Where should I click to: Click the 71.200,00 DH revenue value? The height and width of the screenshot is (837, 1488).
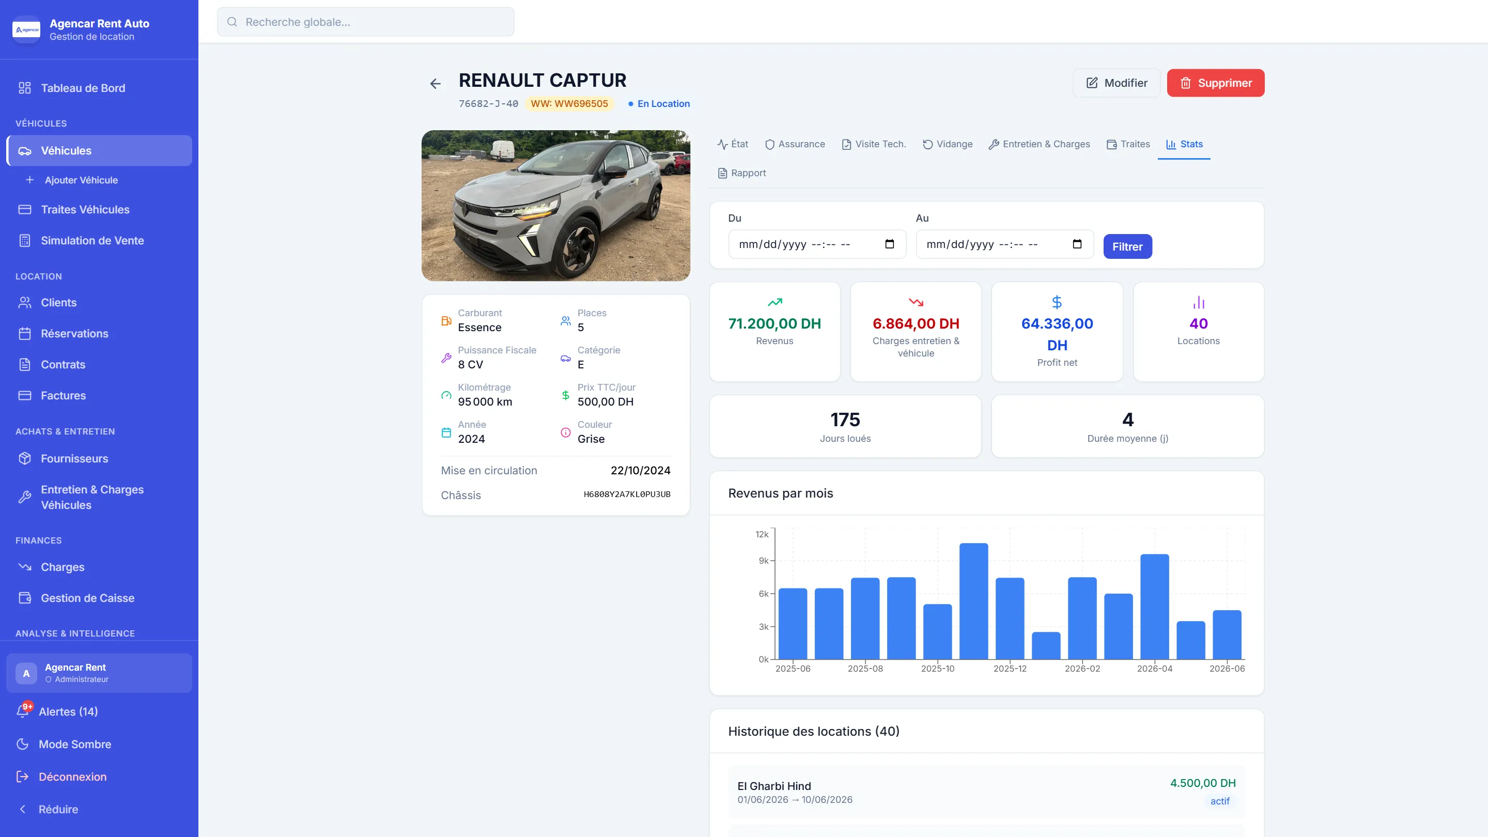(774, 323)
